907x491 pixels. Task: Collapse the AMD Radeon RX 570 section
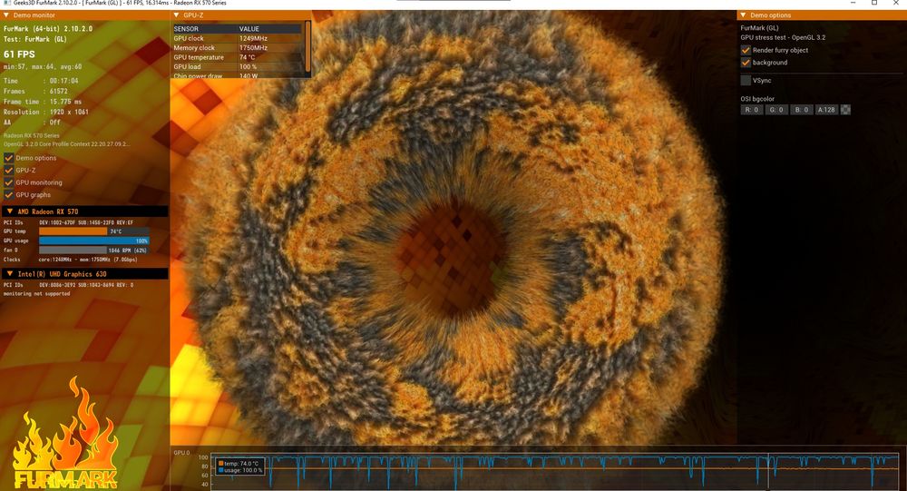pos(9,211)
